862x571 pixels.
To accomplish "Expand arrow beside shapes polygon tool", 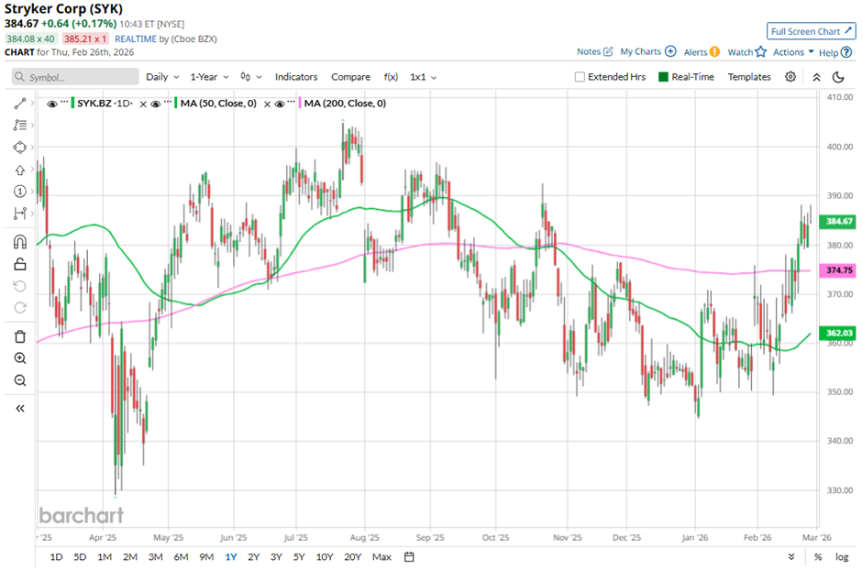I will tap(32, 148).
